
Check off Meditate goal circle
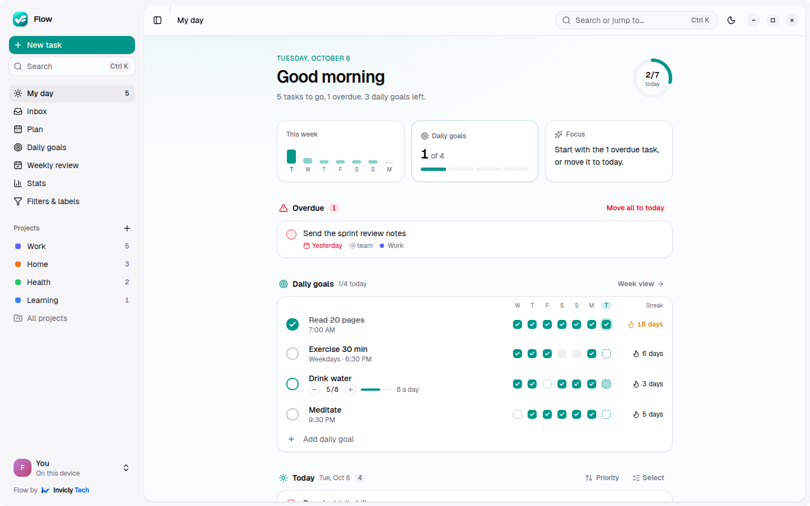click(292, 414)
